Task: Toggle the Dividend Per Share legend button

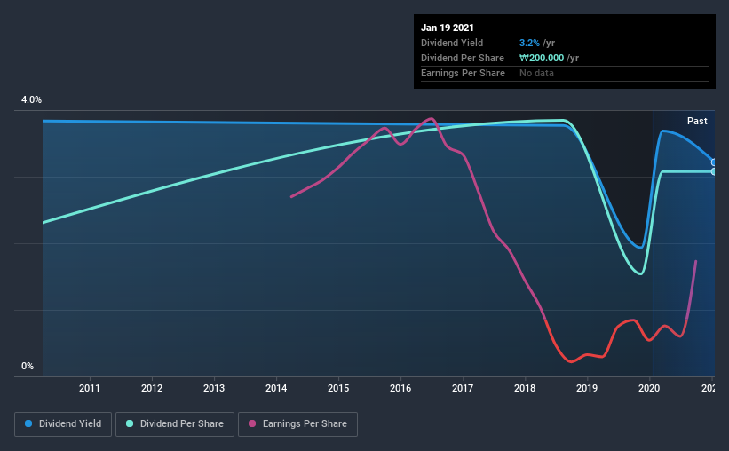Action: coord(175,424)
